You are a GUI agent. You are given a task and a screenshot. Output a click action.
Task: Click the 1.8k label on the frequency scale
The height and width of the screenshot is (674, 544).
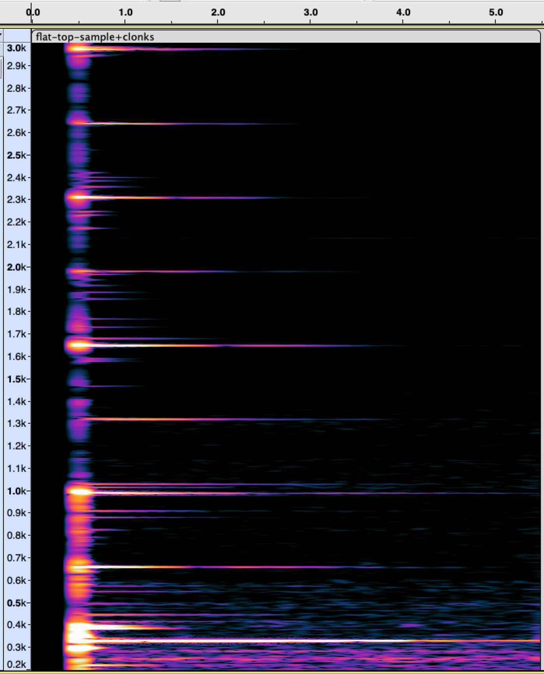pos(16,311)
